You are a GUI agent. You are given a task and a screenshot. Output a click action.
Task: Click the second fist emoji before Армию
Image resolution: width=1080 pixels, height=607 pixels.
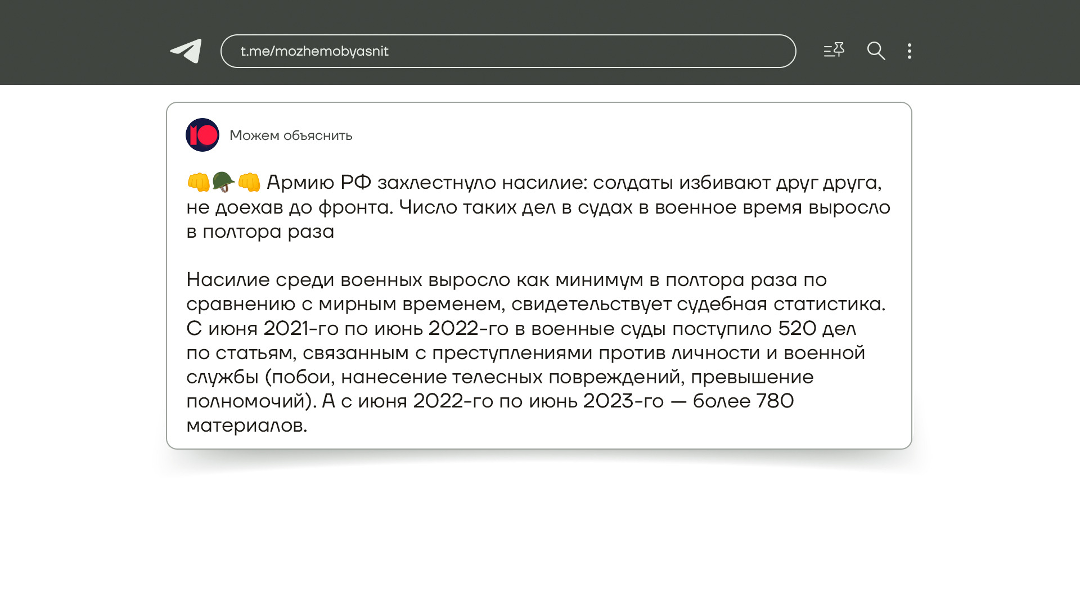(x=249, y=182)
